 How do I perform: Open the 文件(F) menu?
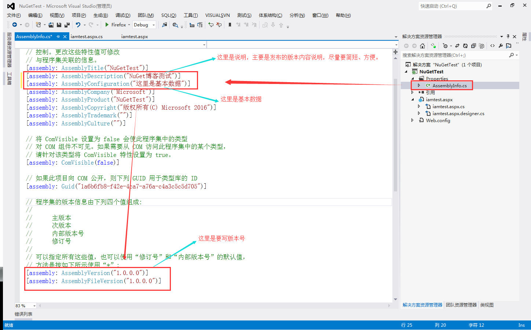[x=14, y=15]
